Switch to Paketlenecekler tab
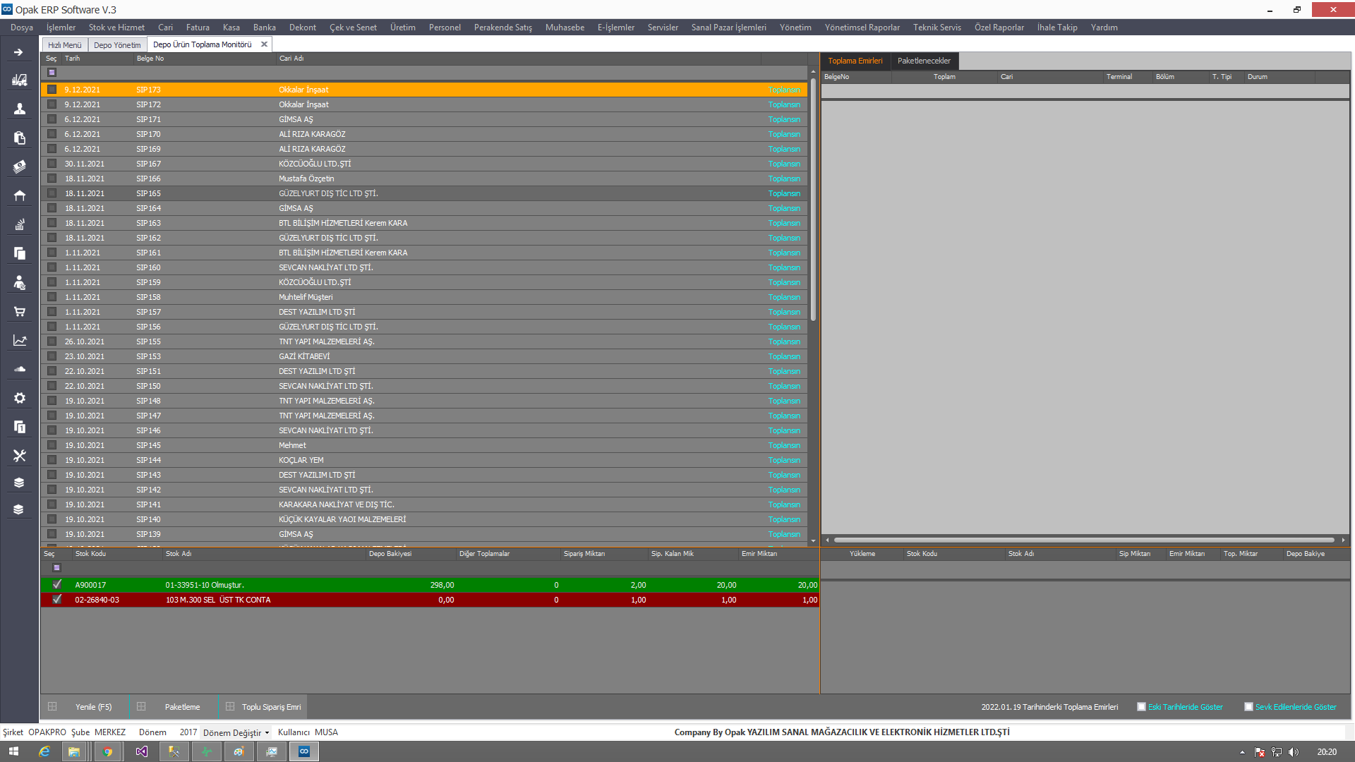The width and height of the screenshot is (1355, 762). 924,61
